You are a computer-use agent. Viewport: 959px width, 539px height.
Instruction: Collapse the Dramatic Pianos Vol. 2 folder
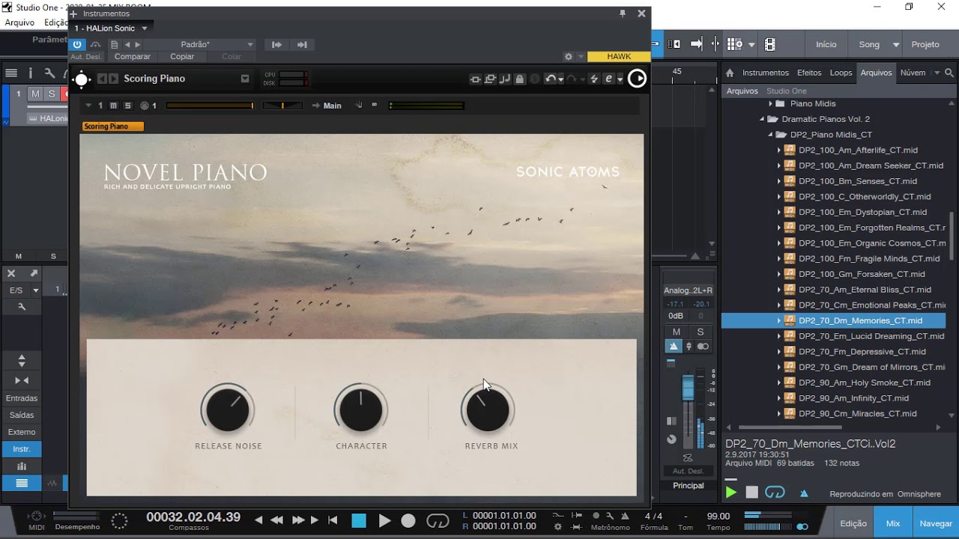coord(762,119)
